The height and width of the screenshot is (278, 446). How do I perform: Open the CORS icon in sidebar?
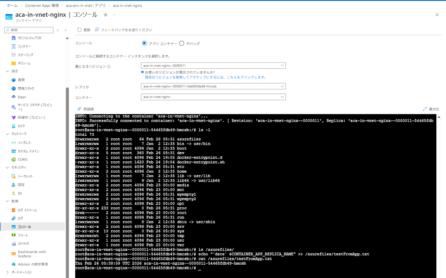[x=14, y=159]
